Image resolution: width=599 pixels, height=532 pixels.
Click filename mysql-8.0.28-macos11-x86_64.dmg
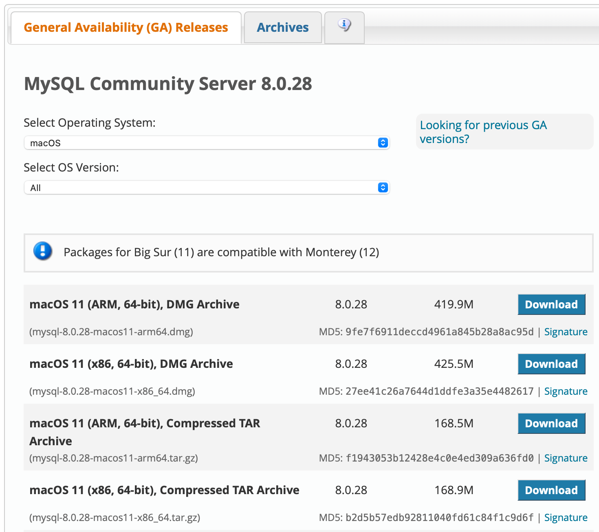[x=112, y=391]
